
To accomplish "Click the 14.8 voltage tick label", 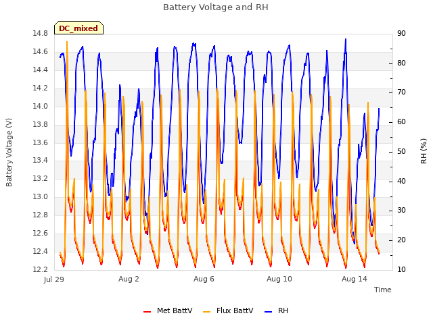I will click(40, 33).
